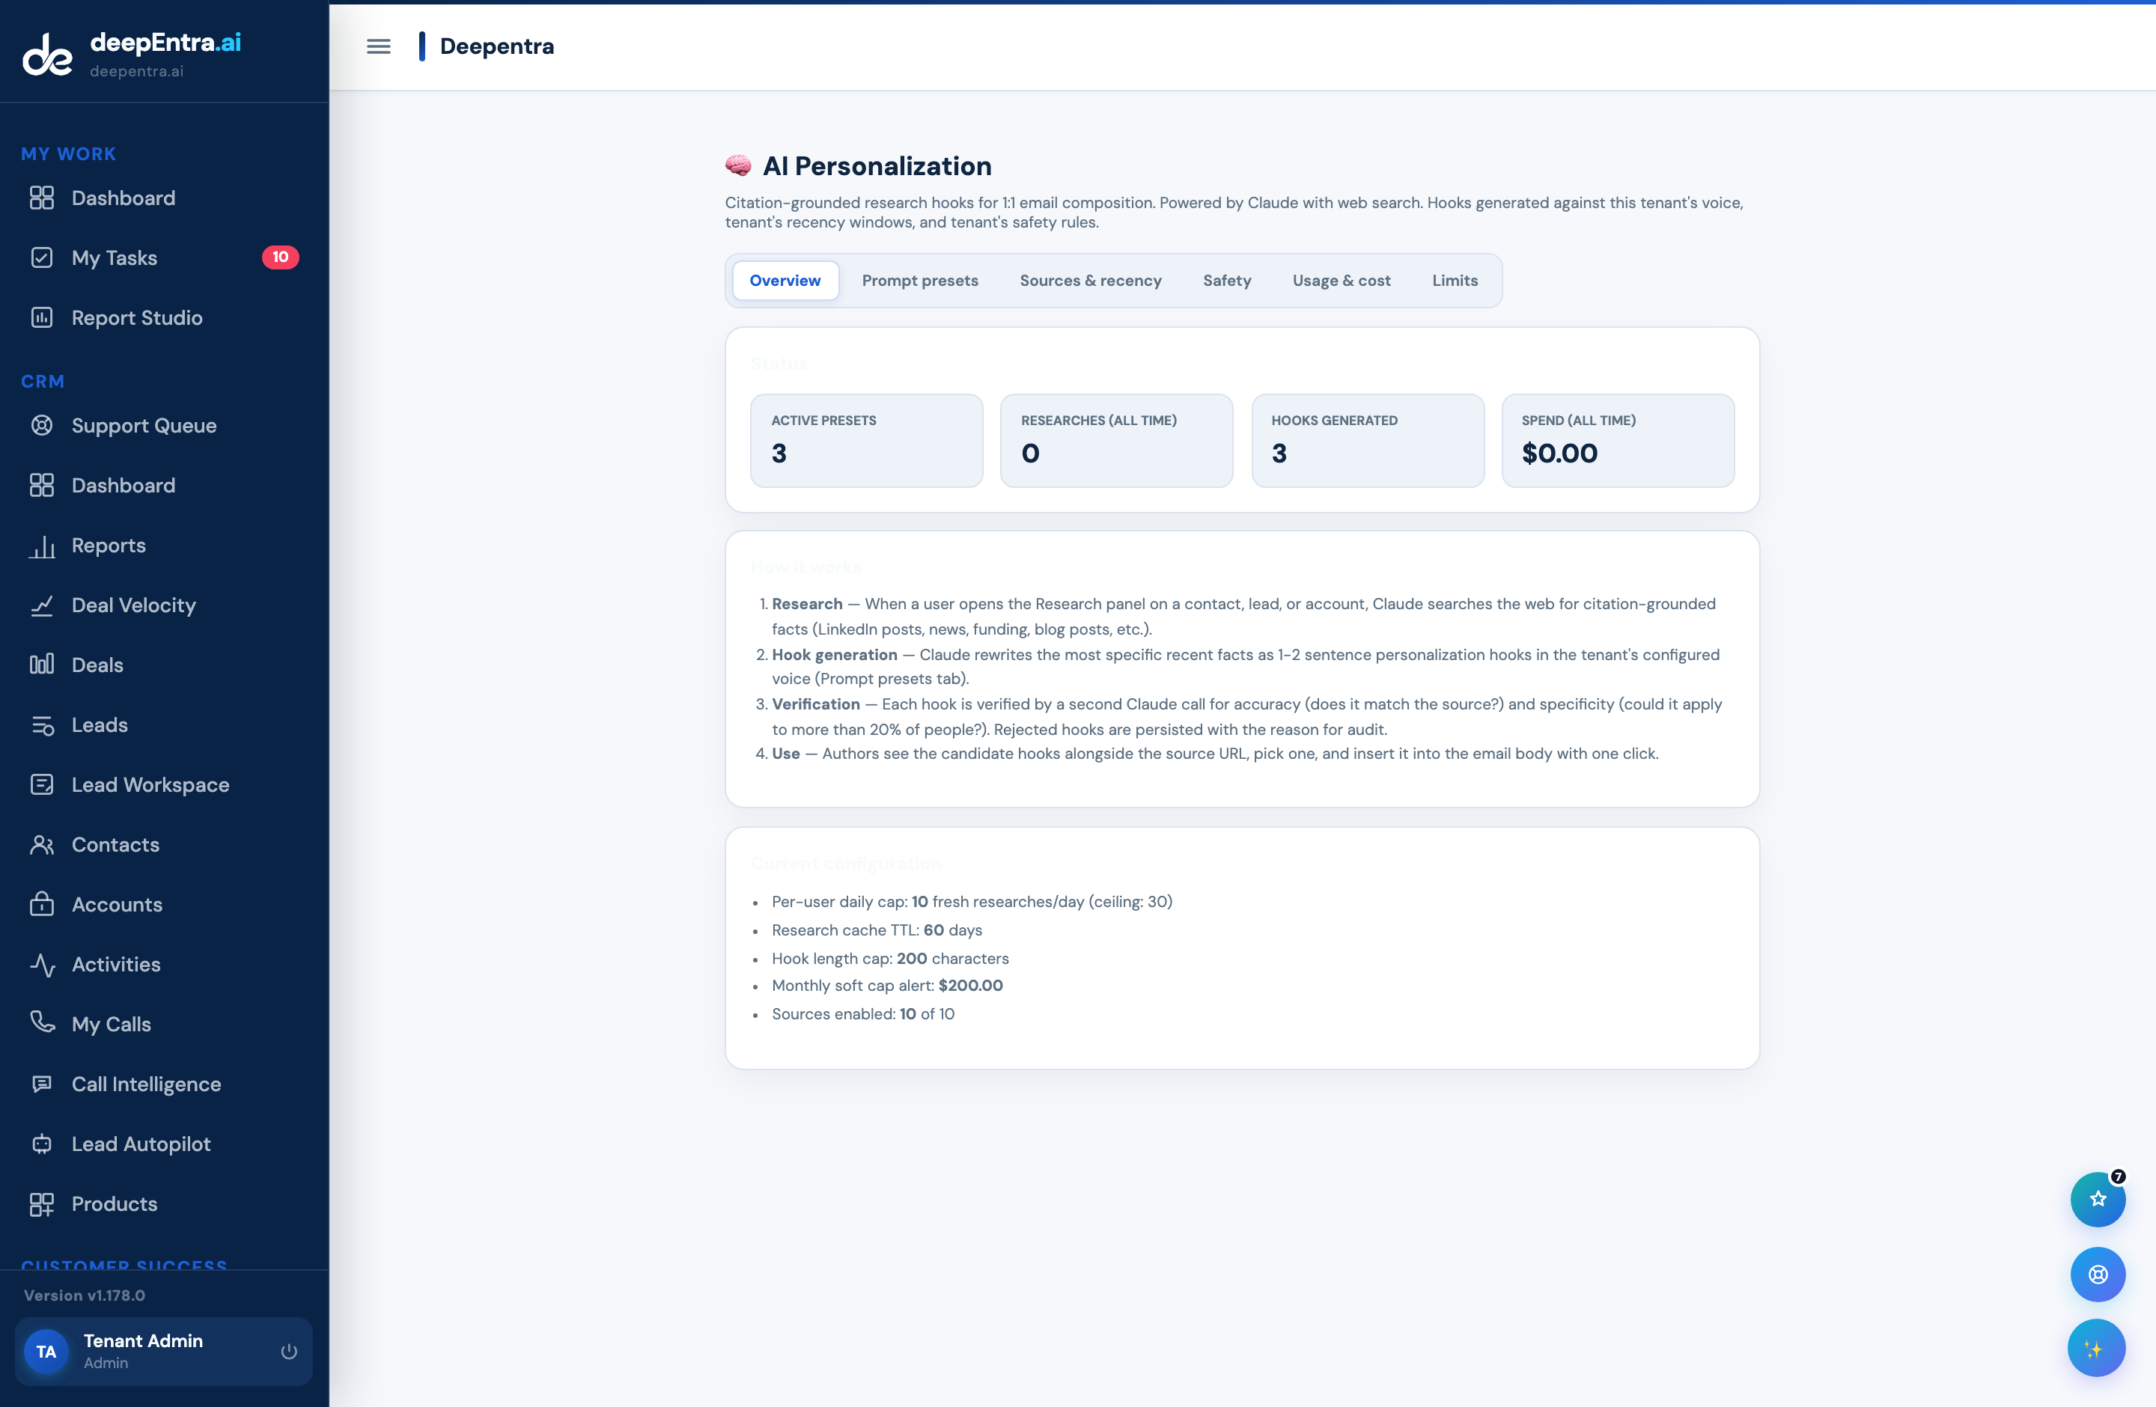Open Reports bar chart icon
Screen dimensions: 2156x1407
42,546
